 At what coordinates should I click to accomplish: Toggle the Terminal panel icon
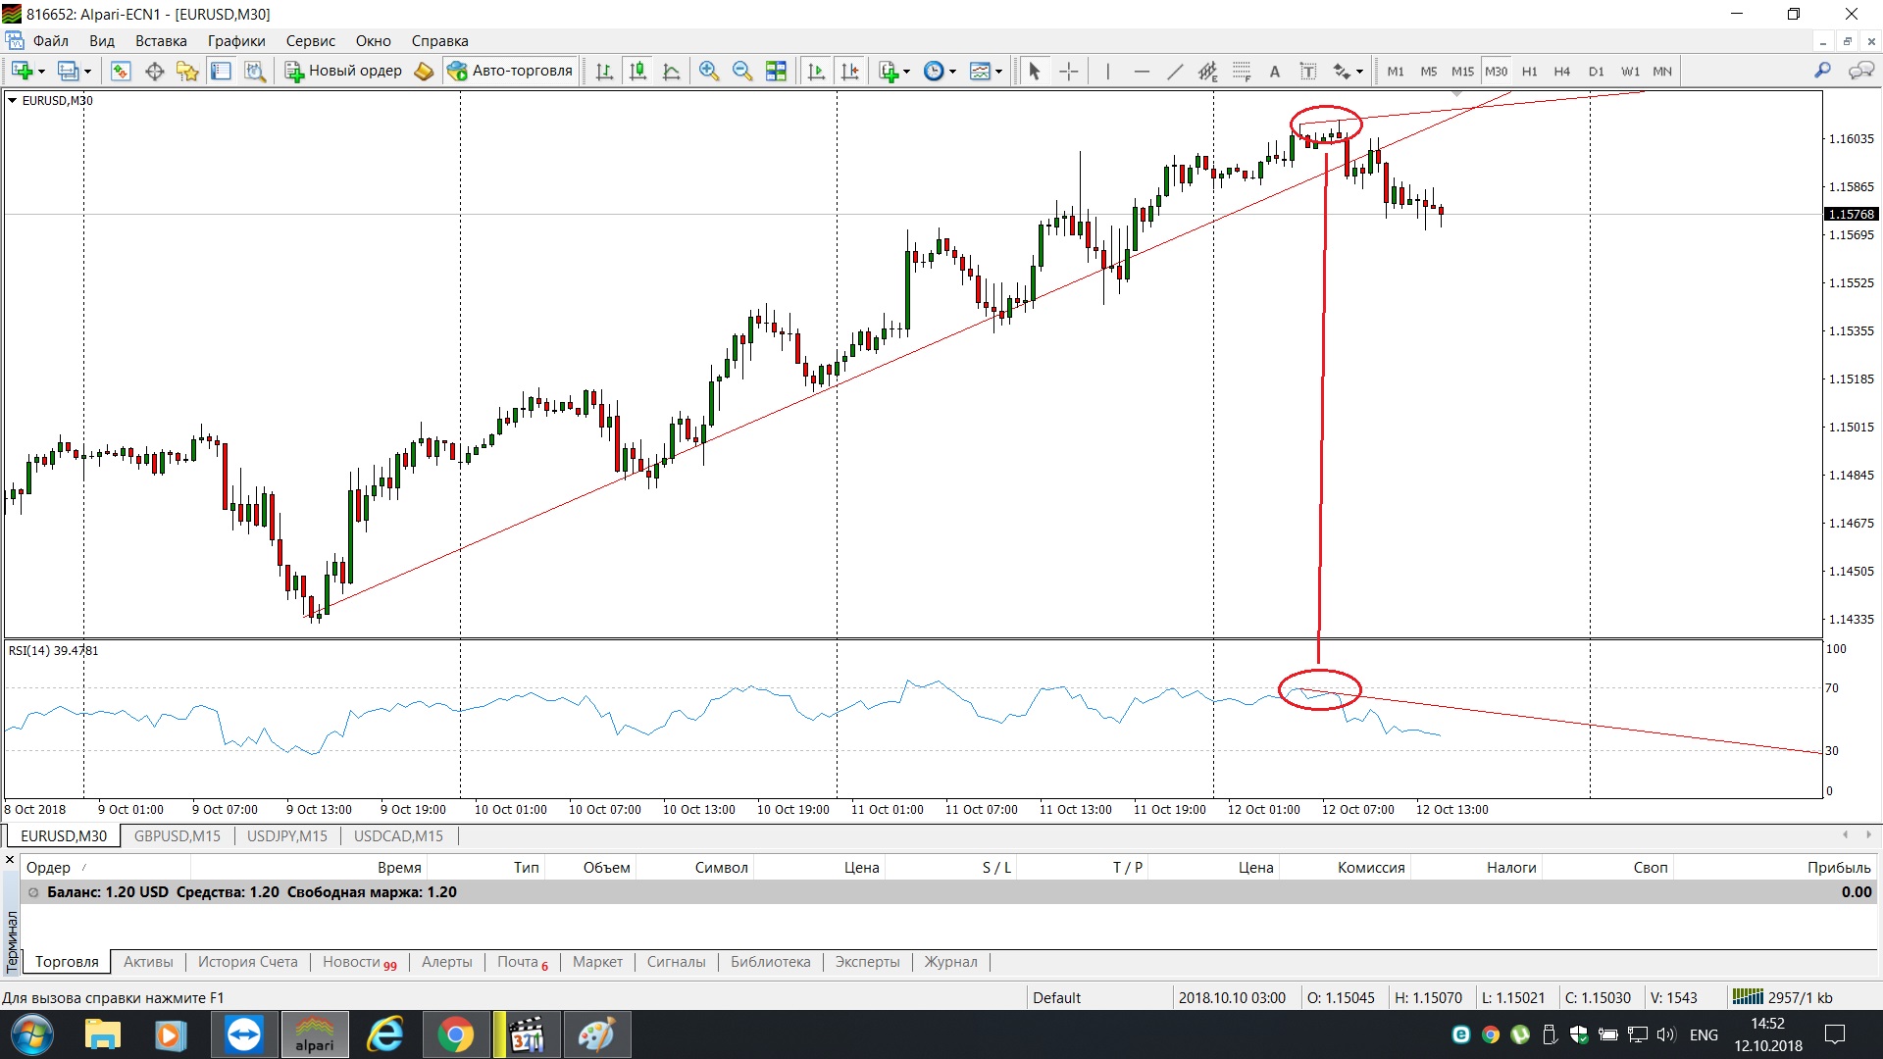pyautogui.click(x=221, y=71)
